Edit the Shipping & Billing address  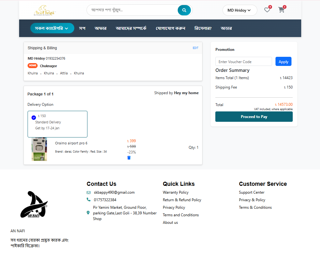pos(195,48)
